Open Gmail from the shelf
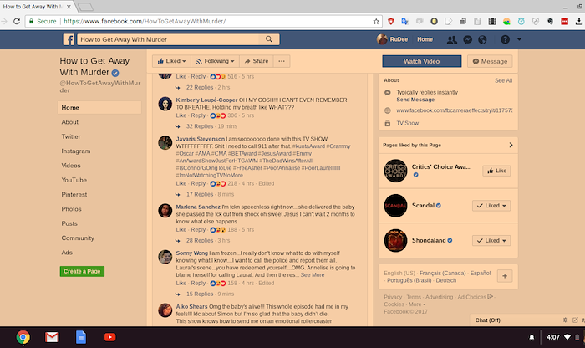 [52, 338]
